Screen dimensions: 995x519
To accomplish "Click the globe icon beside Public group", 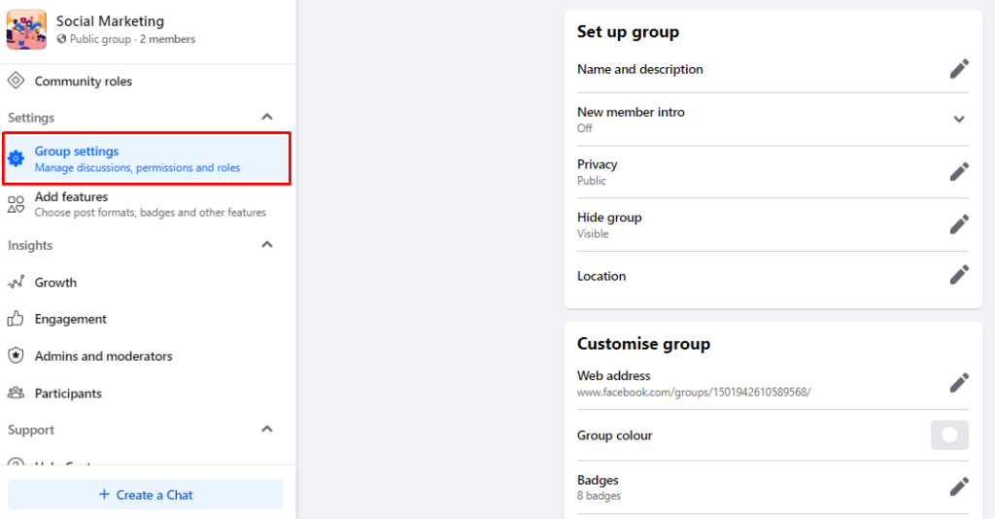I will [x=61, y=39].
